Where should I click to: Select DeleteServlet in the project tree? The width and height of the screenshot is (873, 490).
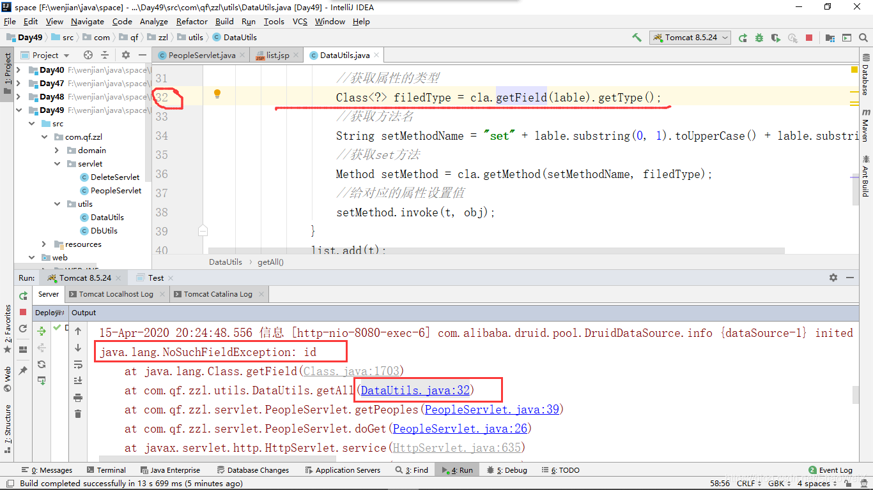tap(115, 177)
